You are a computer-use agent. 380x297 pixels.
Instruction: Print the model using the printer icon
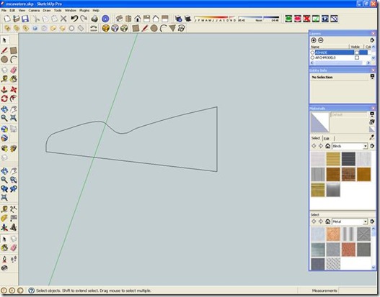click(x=94, y=19)
